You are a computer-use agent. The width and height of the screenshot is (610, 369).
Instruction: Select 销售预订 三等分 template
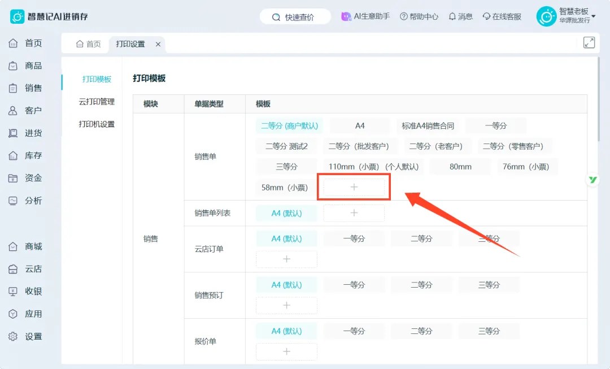point(489,285)
